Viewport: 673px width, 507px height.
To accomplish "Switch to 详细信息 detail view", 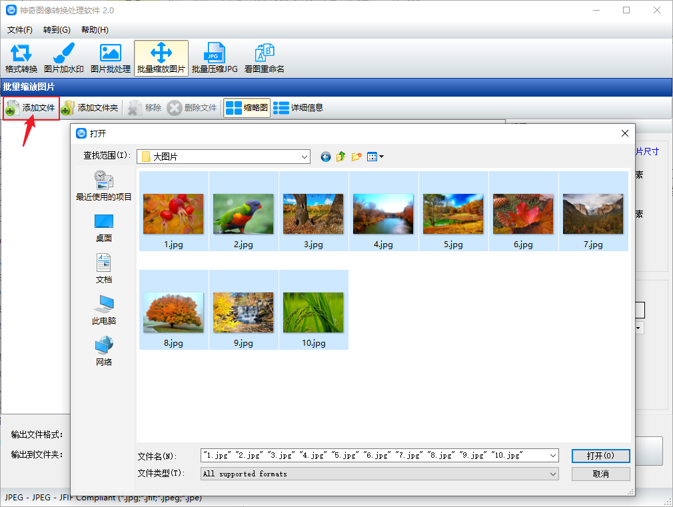I will coord(299,108).
